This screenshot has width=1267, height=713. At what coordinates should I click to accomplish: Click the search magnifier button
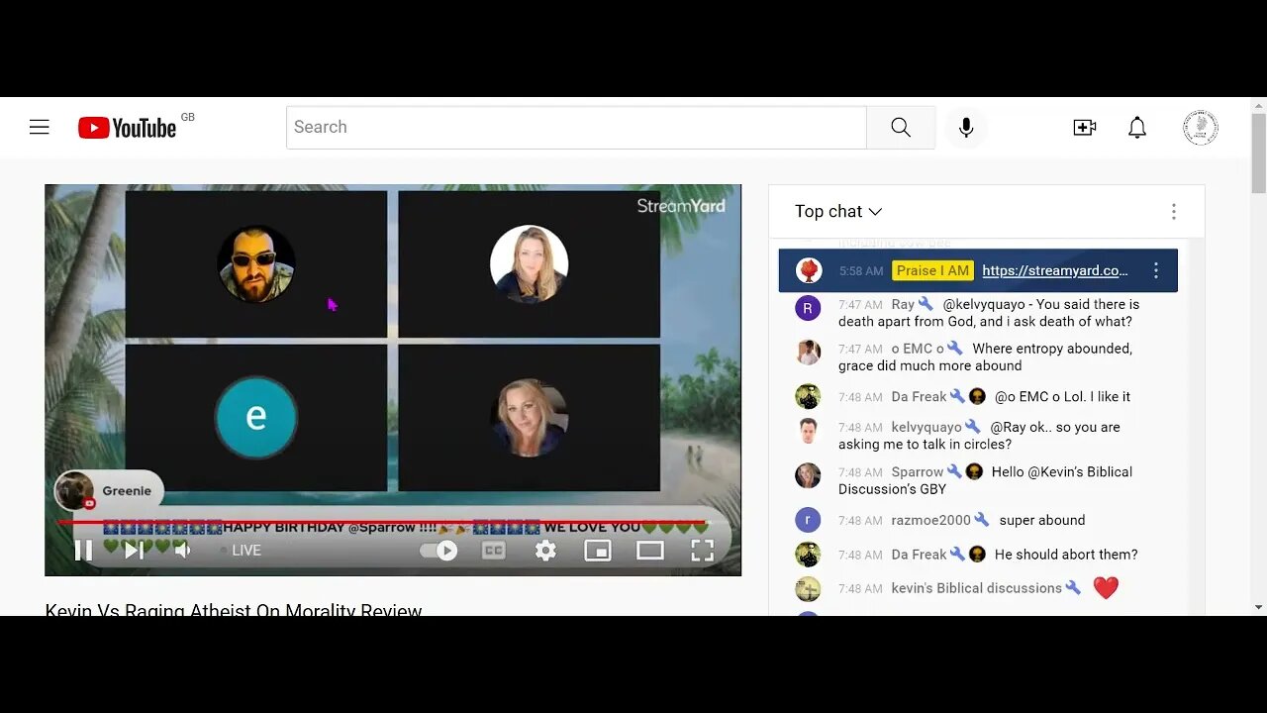tap(901, 127)
